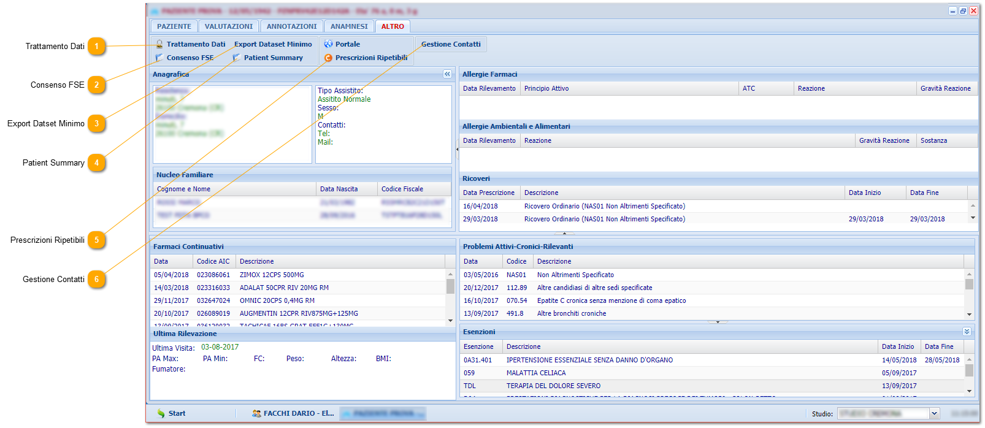Select the ZIMOX 12CPS 500MG row
Screen dimensions: 985x428
(x=298, y=275)
